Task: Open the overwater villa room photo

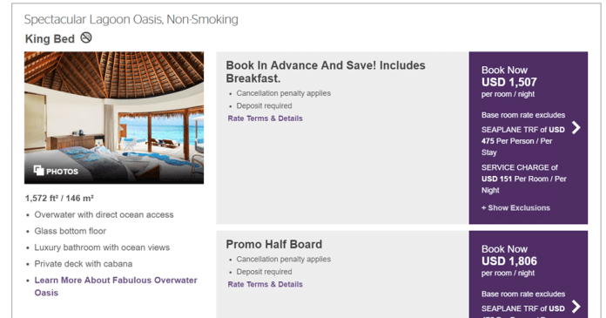Action: tap(114, 118)
